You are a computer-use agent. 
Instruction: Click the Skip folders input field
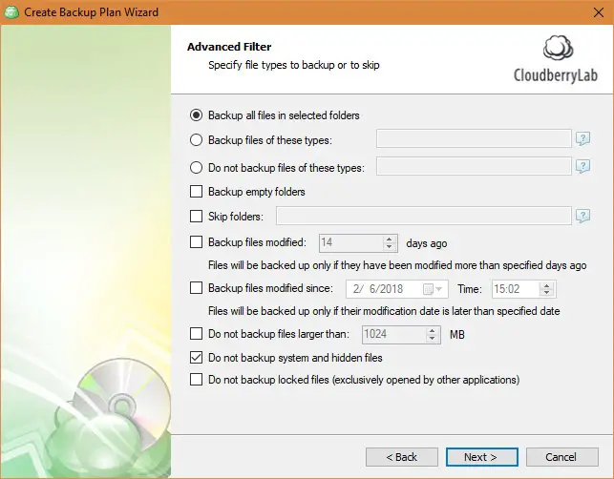point(423,216)
